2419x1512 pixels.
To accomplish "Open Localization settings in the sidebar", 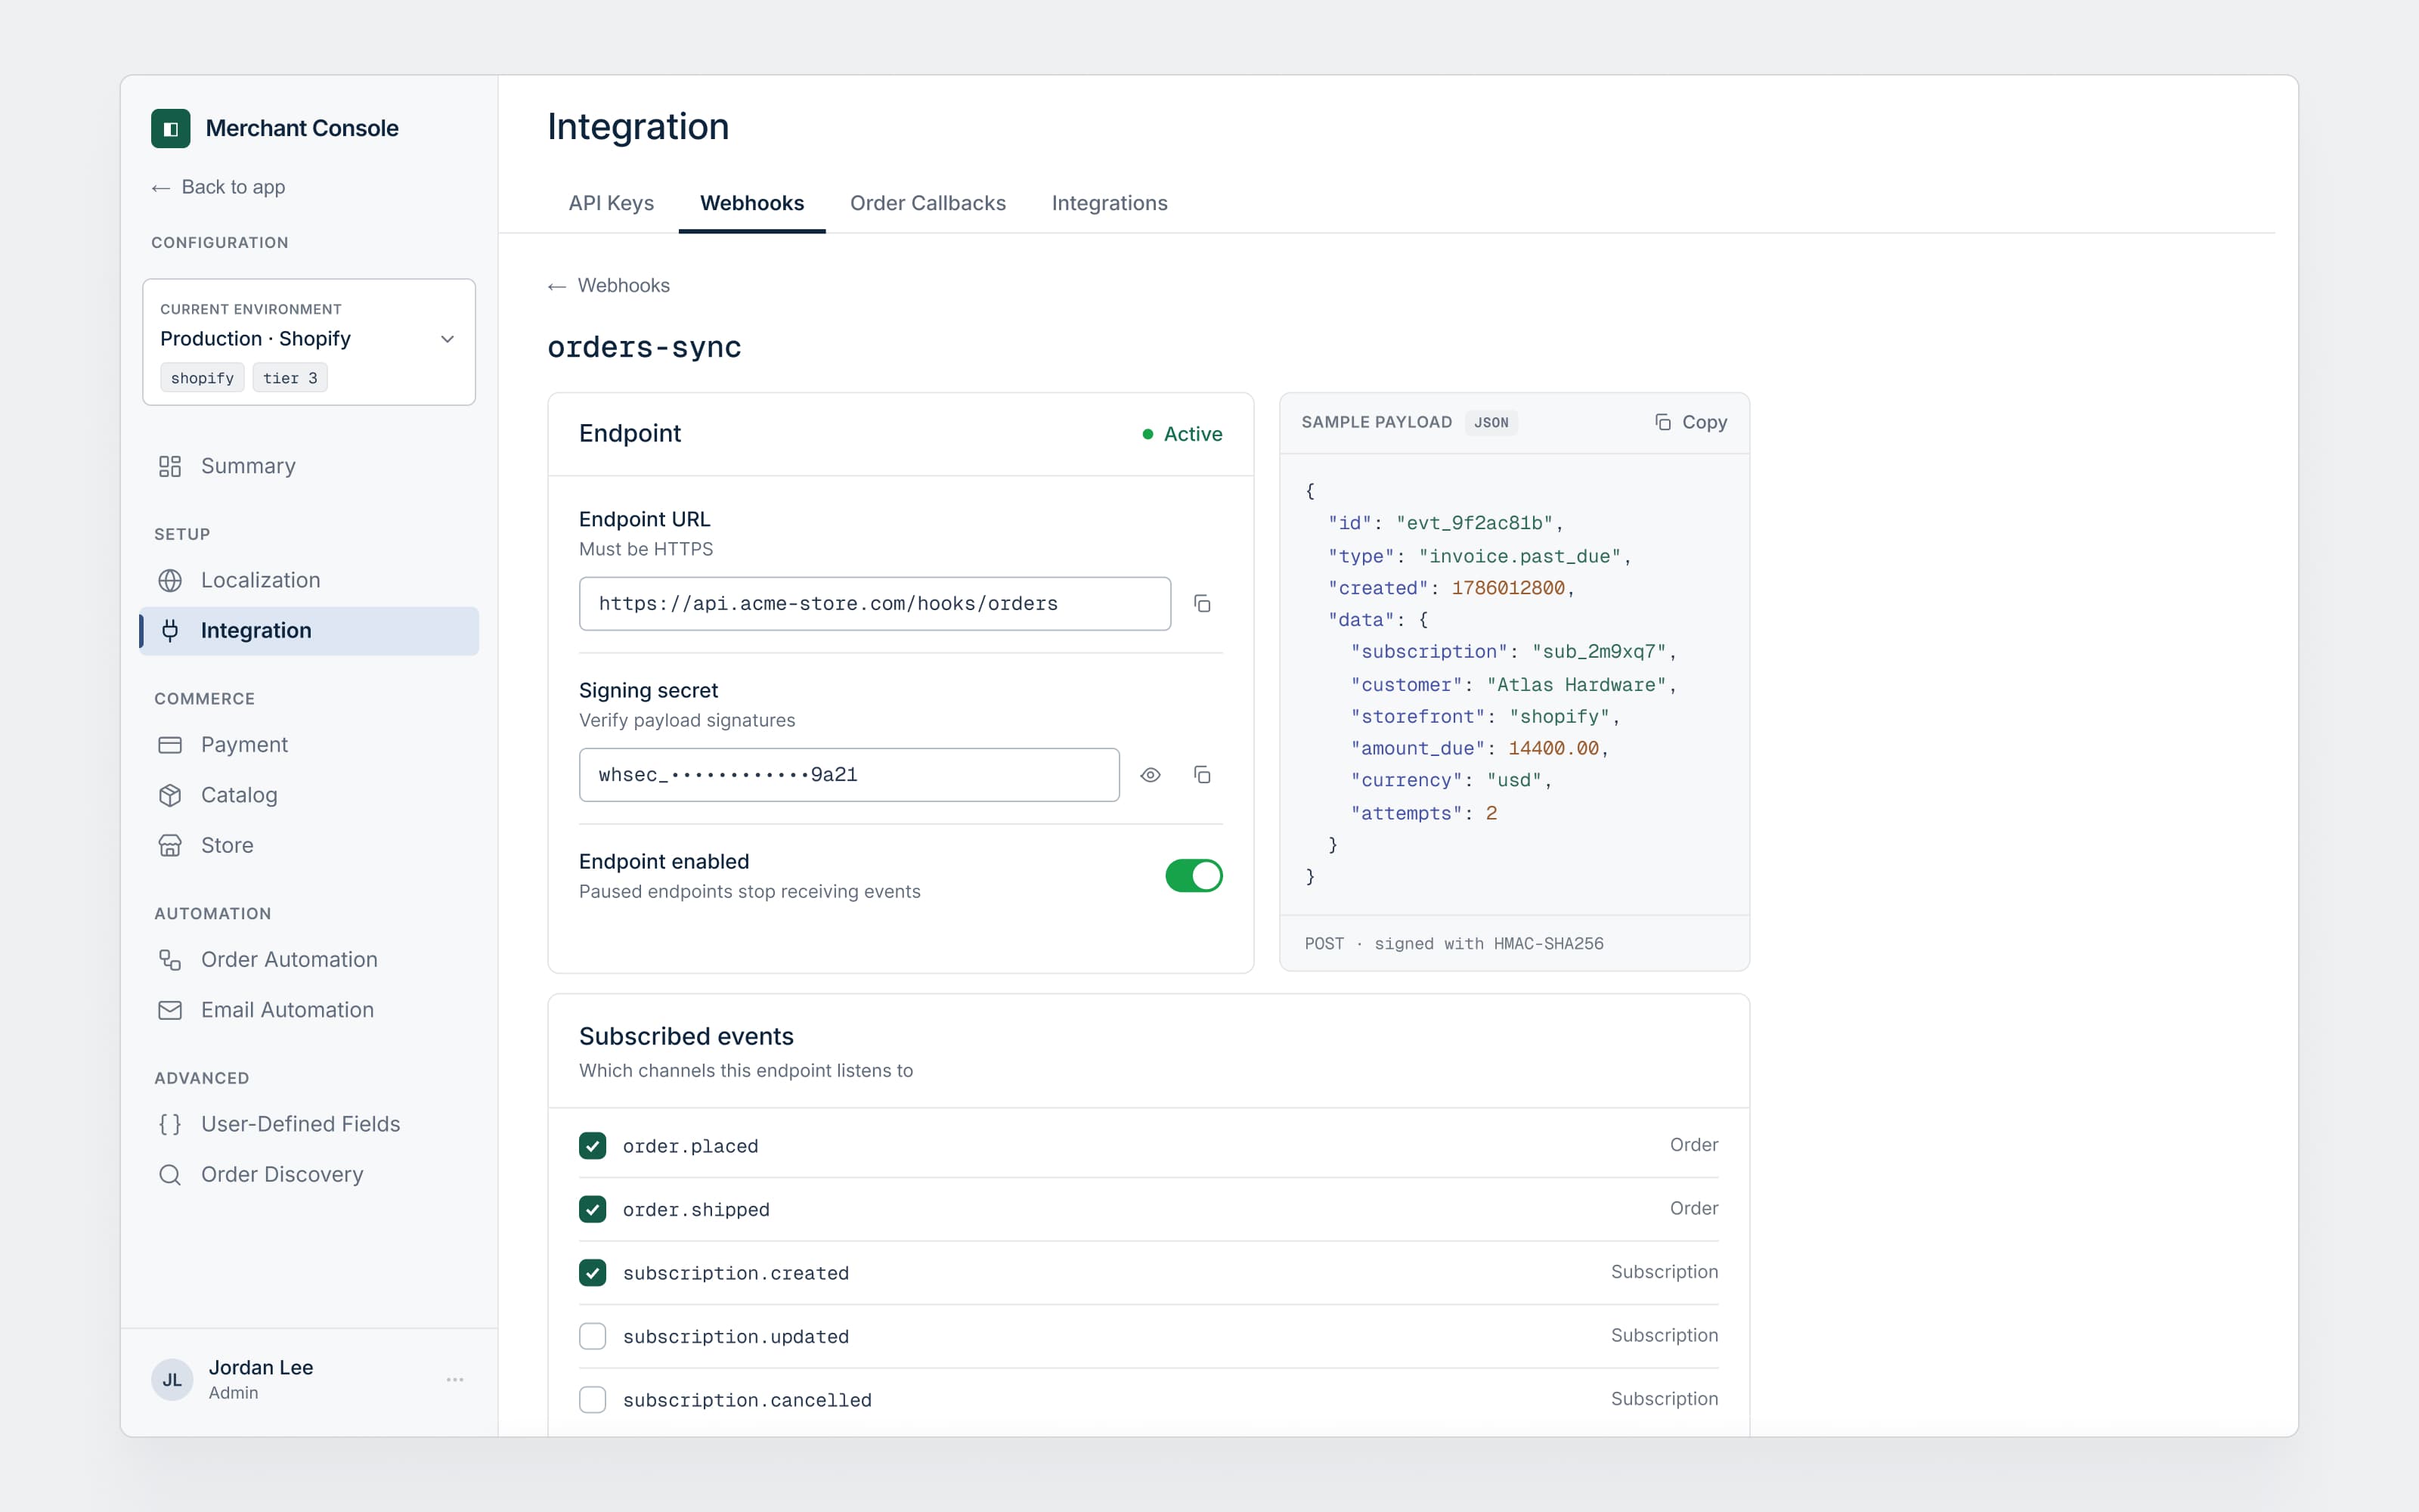I will (x=309, y=581).
